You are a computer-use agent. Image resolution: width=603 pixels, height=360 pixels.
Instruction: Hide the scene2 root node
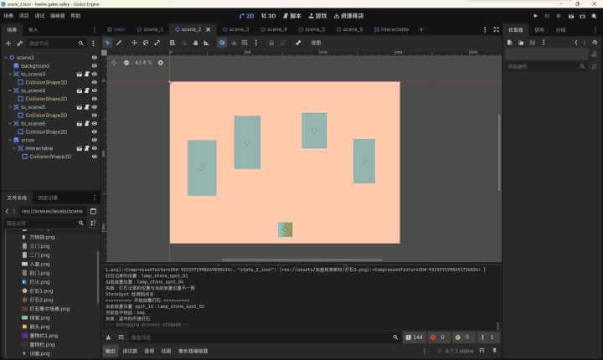coord(94,57)
